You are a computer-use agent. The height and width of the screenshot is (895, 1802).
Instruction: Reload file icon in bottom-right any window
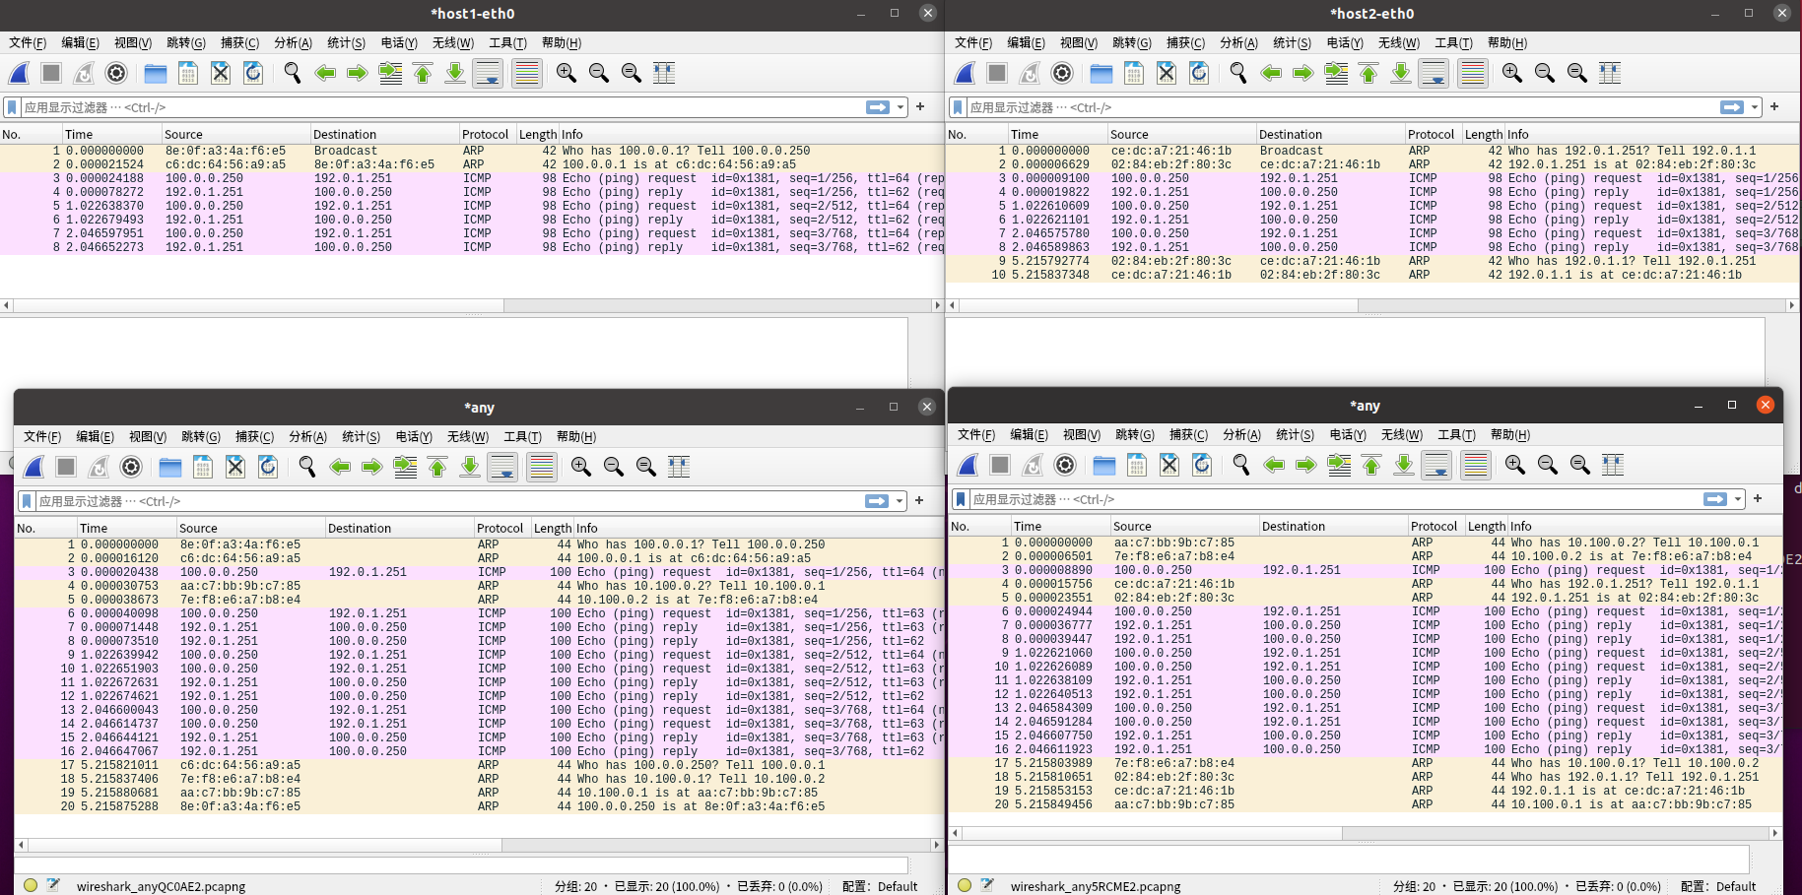coord(1202,465)
